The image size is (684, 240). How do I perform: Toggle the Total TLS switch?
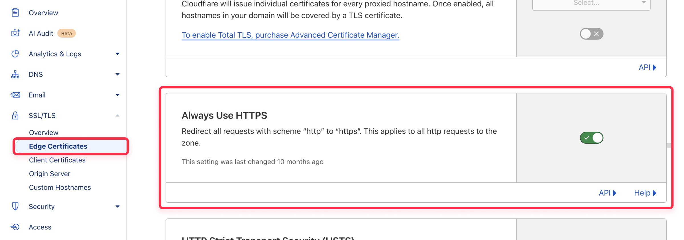coord(591,34)
